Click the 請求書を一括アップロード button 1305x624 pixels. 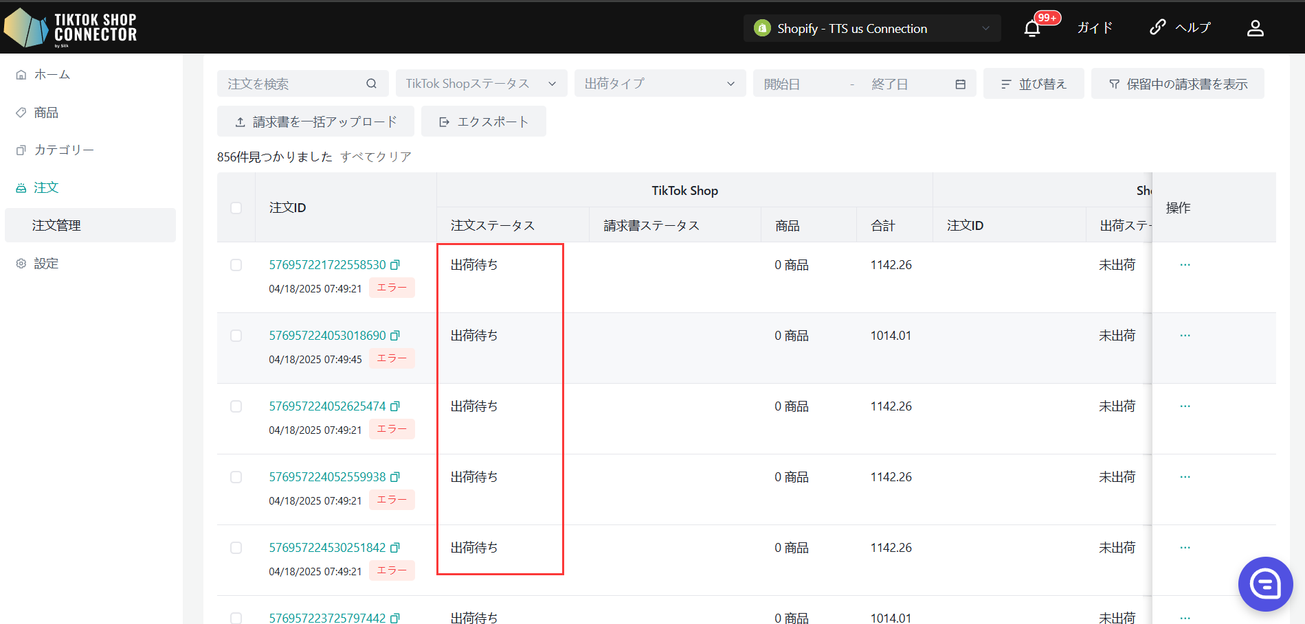(315, 122)
